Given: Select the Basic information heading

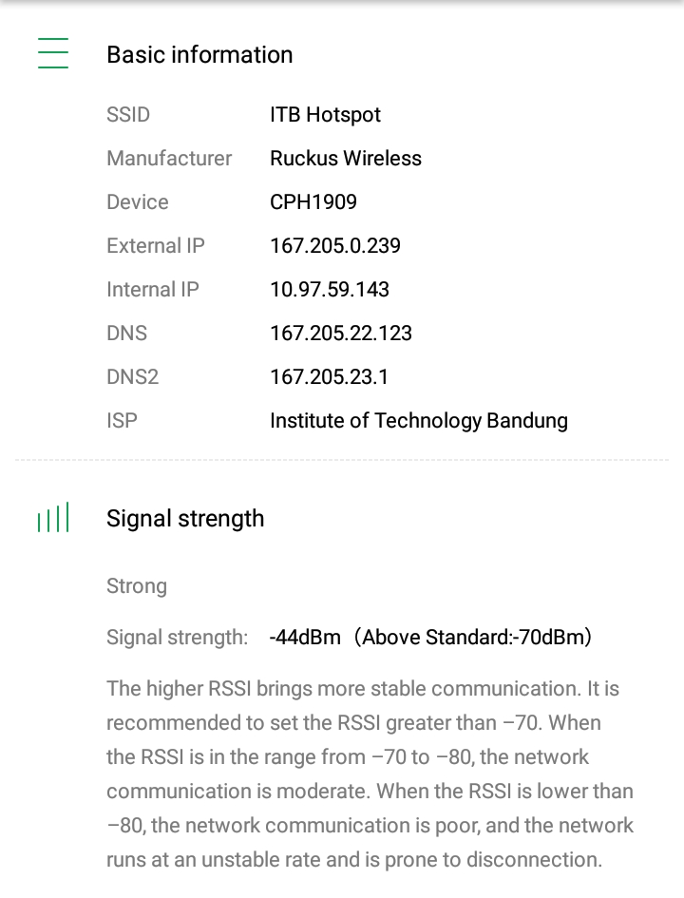Looking at the screenshot, I should pyautogui.click(x=199, y=54).
